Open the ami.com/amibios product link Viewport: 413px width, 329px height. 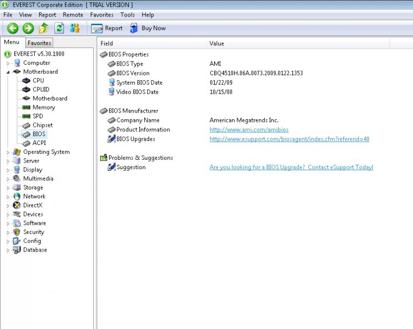[249, 130]
